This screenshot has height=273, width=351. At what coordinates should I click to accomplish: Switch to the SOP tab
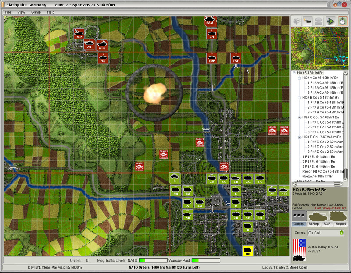(326, 224)
